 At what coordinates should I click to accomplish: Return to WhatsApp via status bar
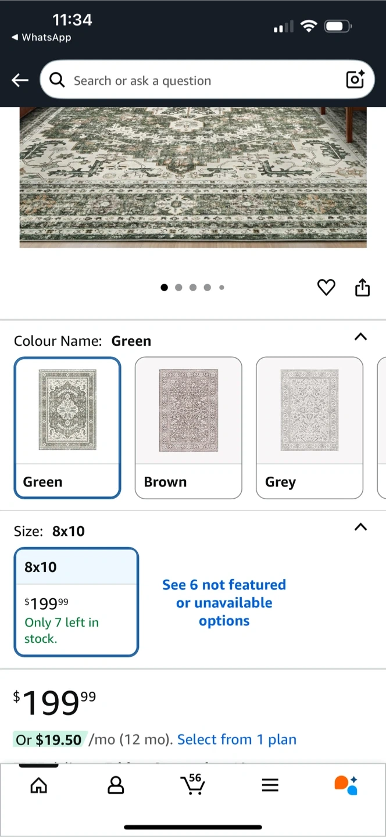(x=41, y=37)
